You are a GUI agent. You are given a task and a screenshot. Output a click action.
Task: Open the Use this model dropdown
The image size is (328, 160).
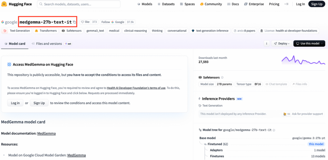coord(309,44)
